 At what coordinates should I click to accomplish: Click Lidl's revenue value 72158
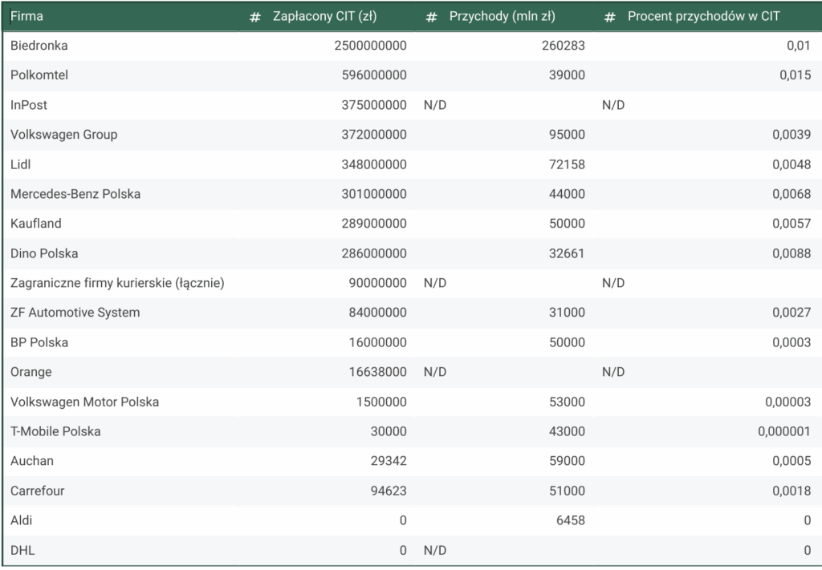(564, 164)
